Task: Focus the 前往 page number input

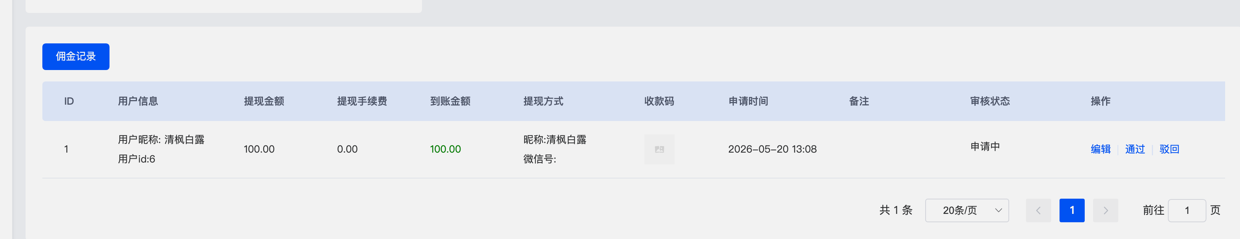Action: tap(1187, 210)
